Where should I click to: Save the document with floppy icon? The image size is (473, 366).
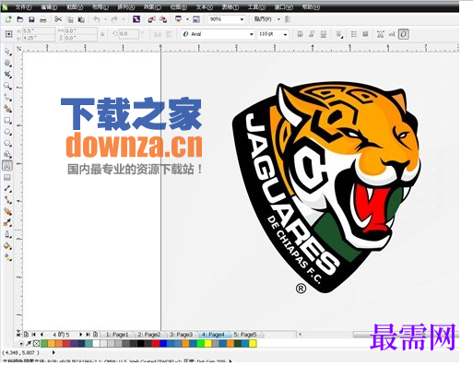[31, 19]
